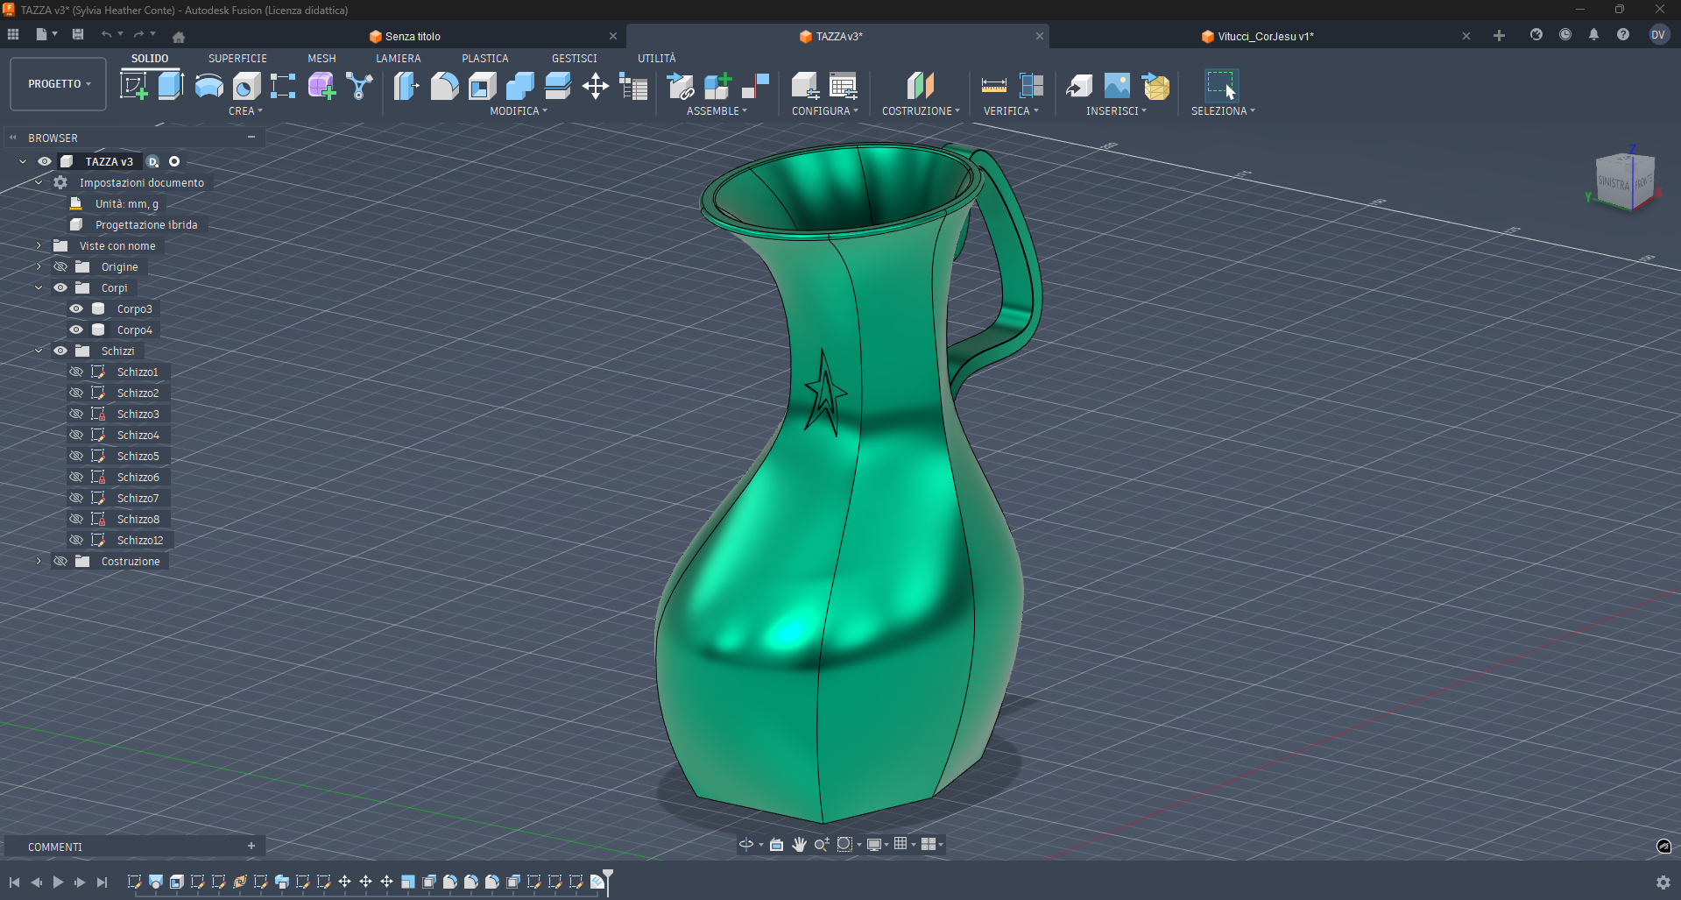The width and height of the screenshot is (1681, 900).
Task: Toggle visibility of Schizzo5 sketch
Action: point(77,456)
